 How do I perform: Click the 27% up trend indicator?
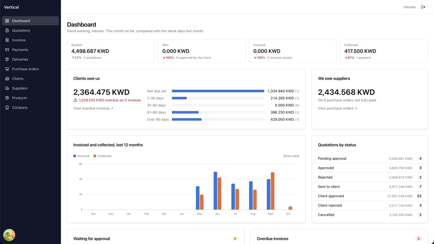76,58
